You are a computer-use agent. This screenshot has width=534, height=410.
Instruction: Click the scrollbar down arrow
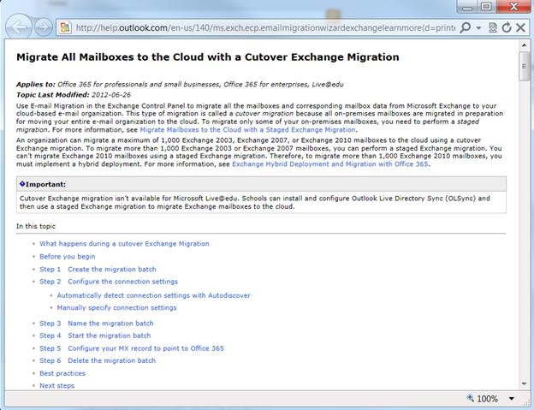[x=524, y=384]
